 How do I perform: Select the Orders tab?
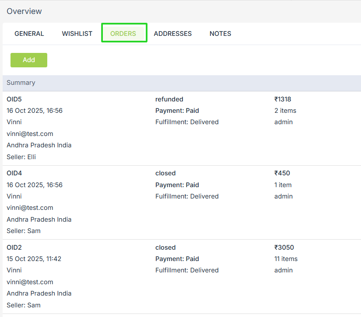pyautogui.click(x=123, y=34)
